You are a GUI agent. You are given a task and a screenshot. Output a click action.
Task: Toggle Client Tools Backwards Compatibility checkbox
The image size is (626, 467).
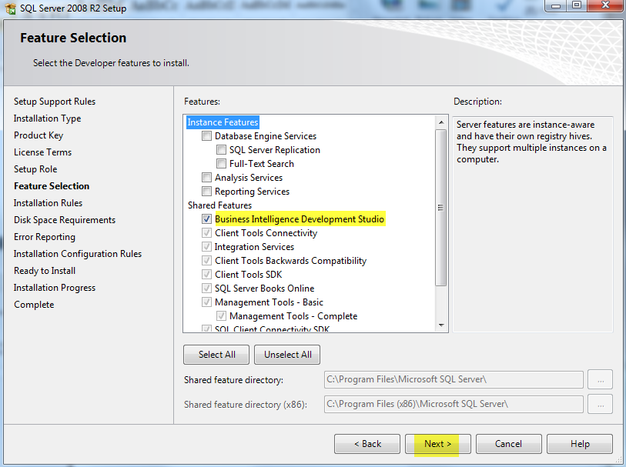pos(206,260)
